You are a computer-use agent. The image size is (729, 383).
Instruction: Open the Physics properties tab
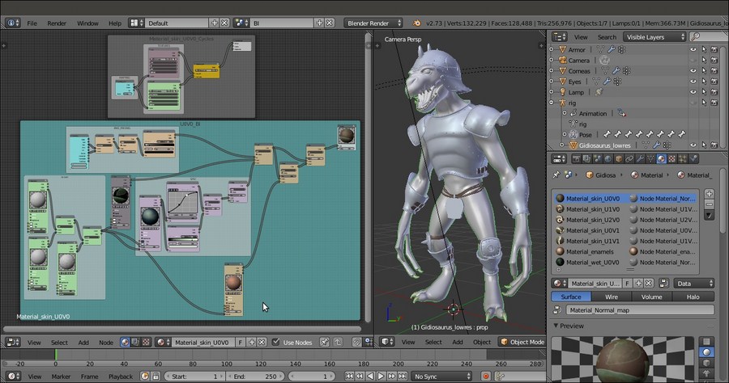(693, 159)
